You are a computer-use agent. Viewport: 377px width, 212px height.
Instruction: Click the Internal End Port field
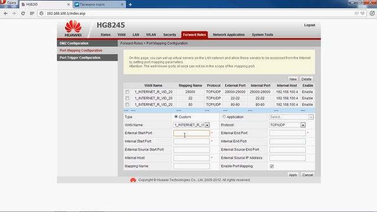pyautogui.click(x=287, y=141)
